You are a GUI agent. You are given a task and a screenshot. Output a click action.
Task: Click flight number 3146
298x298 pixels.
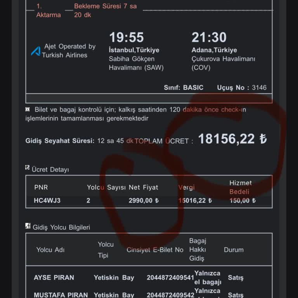[x=259, y=88]
